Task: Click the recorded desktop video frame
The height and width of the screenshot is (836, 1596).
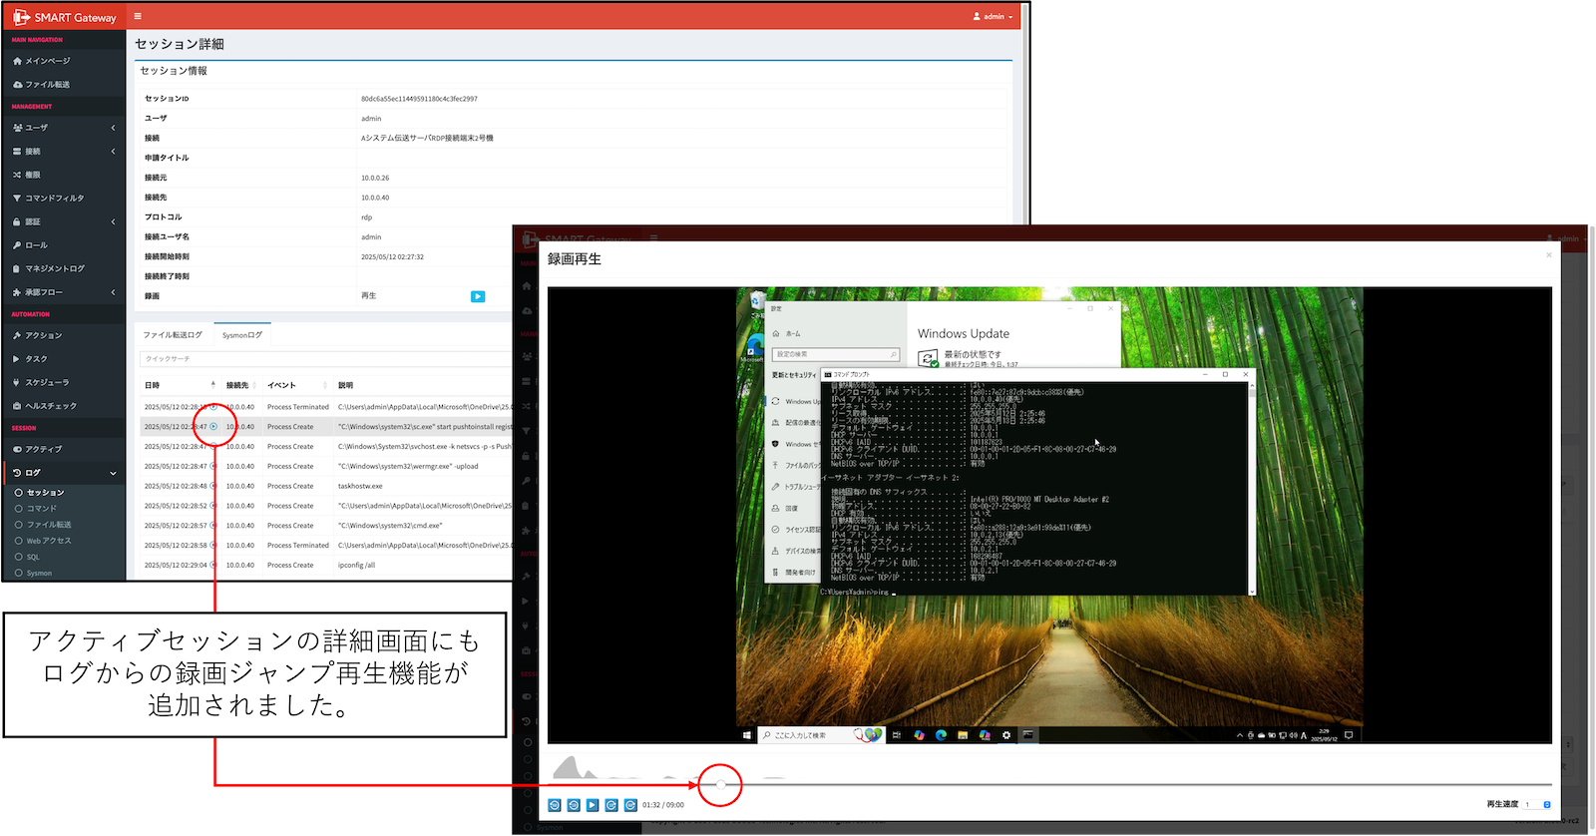Action: (1049, 515)
